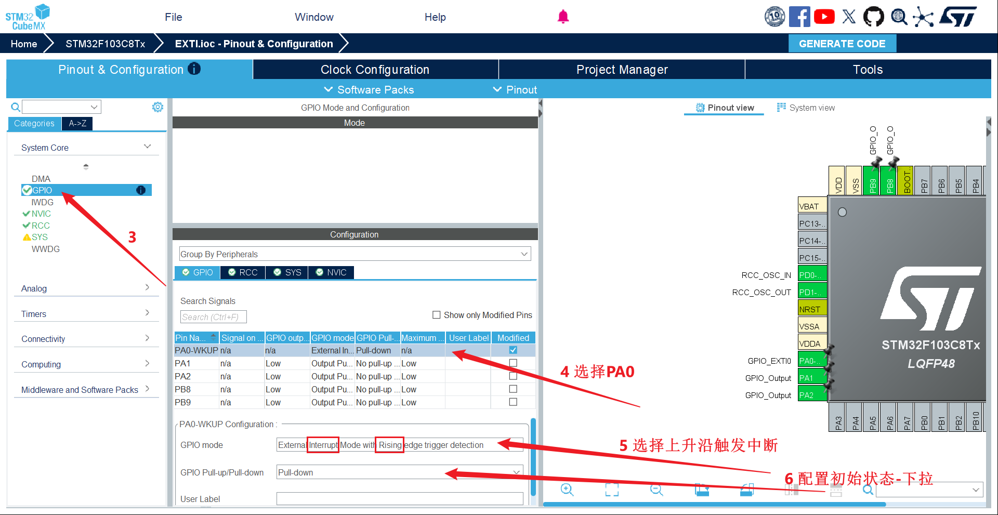Fit the chip to the pinout view
The width and height of the screenshot is (998, 515).
pos(612,490)
